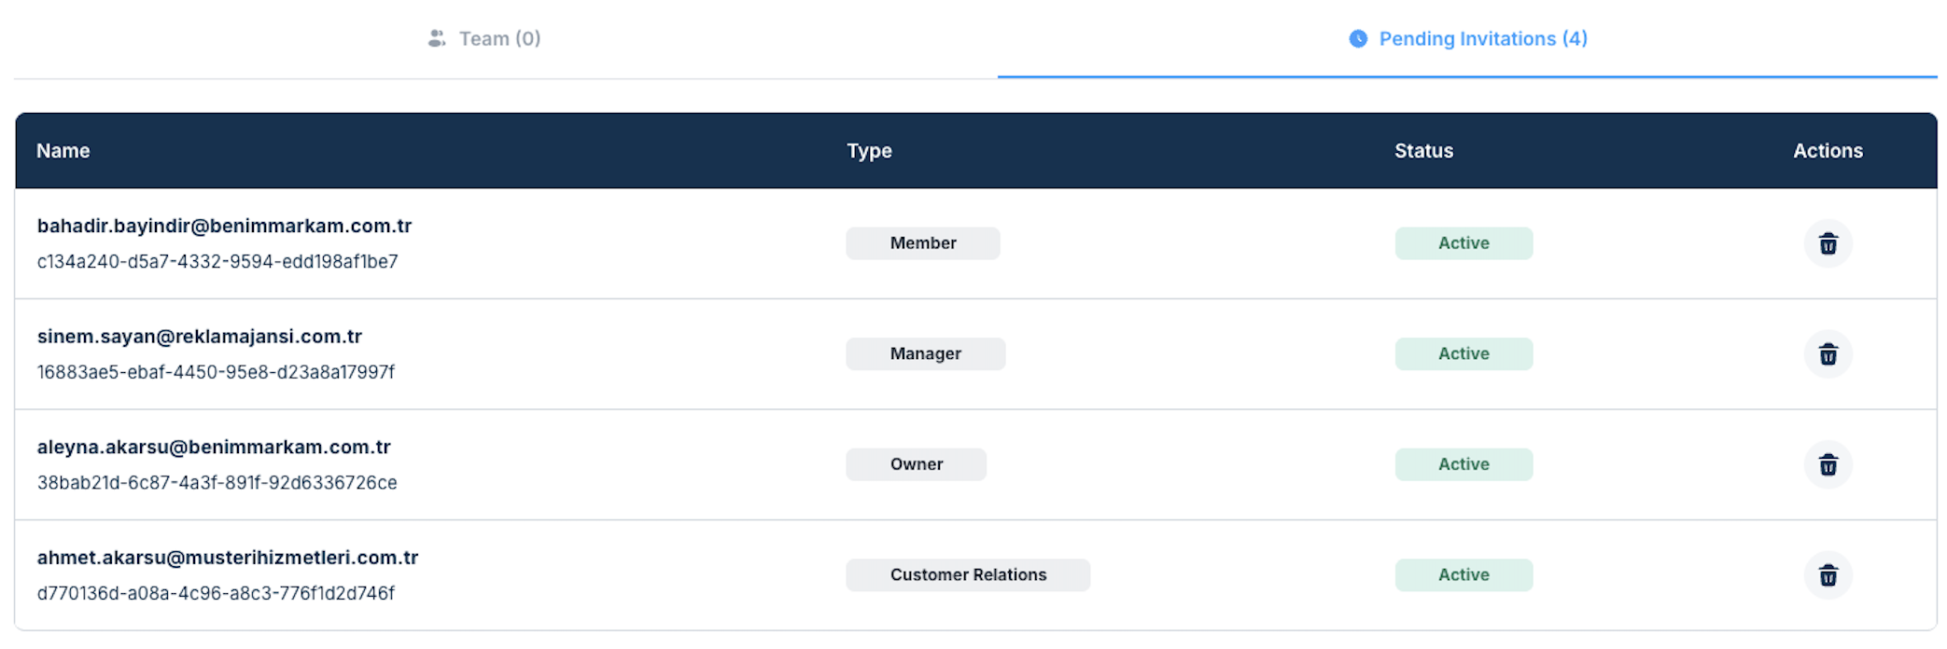
Task: Click invitation ID starting with 38bab21d
Action: [x=217, y=483]
